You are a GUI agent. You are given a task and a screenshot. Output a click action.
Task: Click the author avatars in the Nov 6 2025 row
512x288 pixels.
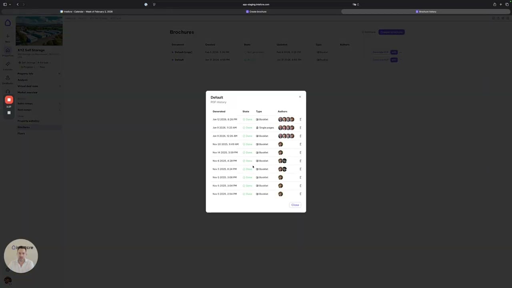point(282,161)
